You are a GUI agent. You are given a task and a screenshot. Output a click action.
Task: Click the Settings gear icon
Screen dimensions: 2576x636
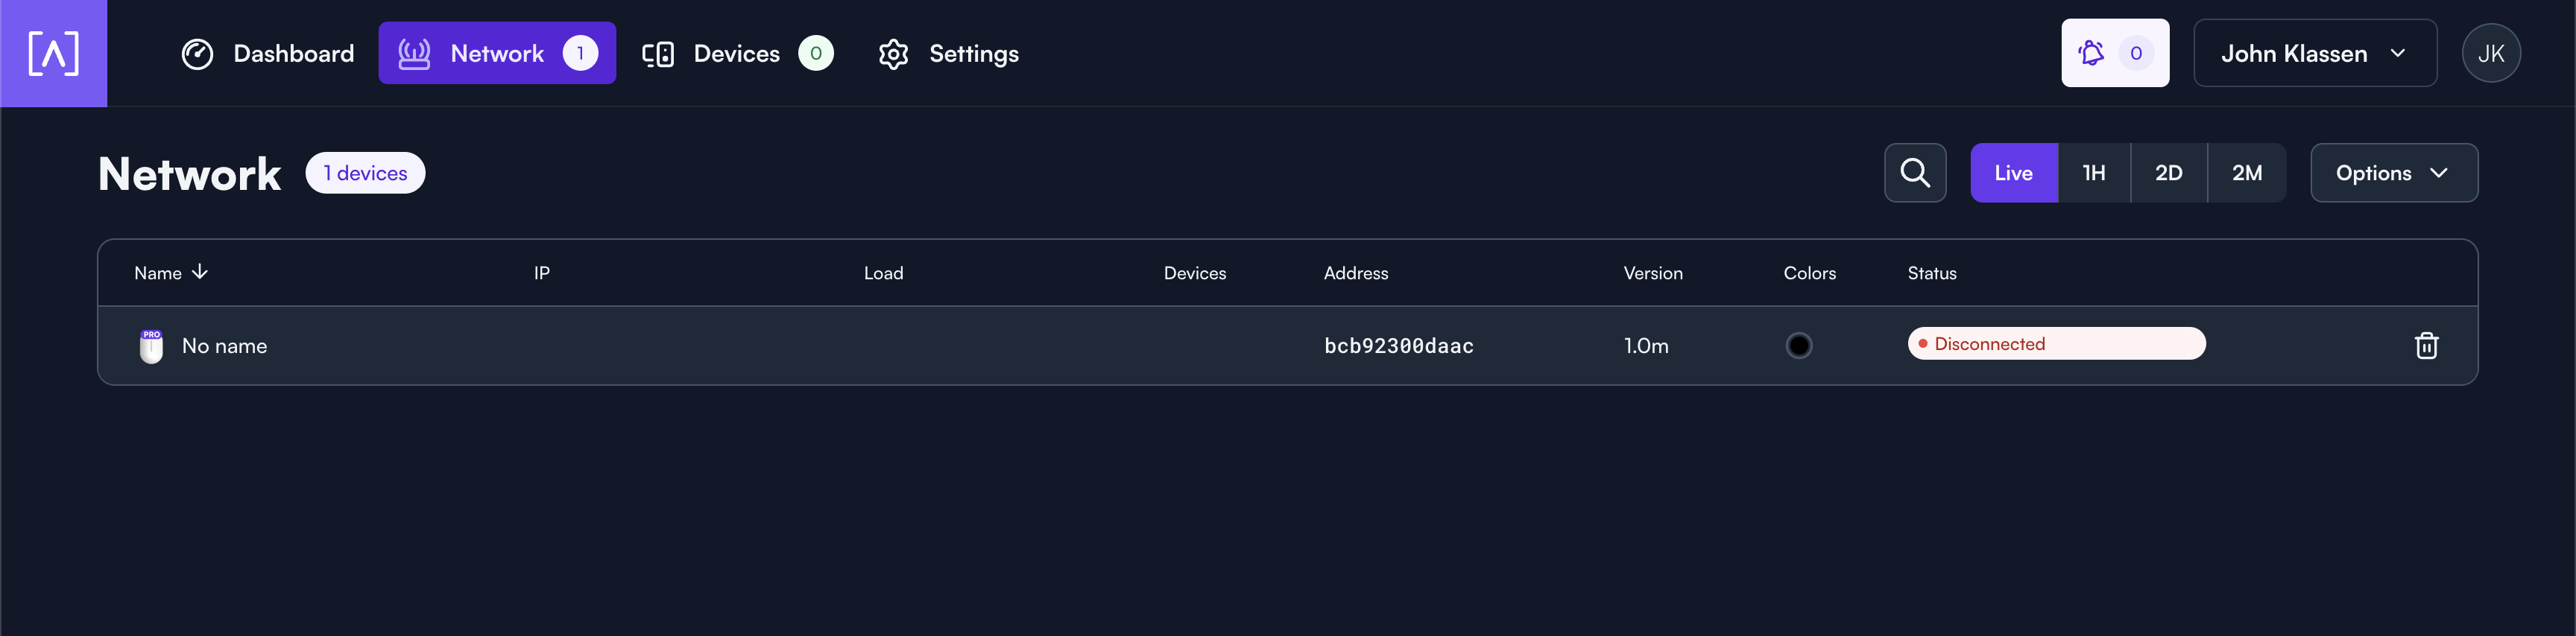point(893,54)
